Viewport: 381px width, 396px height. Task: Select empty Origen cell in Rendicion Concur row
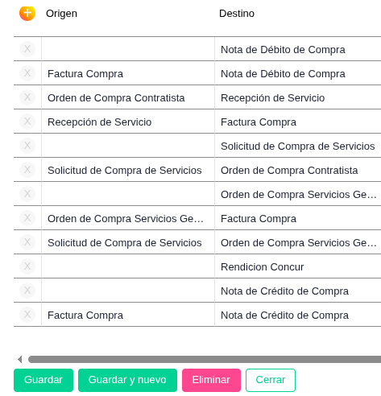pos(128,266)
